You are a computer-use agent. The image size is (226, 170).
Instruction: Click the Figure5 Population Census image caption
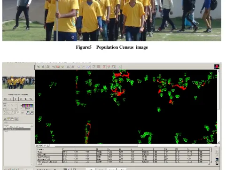tap(112, 47)
